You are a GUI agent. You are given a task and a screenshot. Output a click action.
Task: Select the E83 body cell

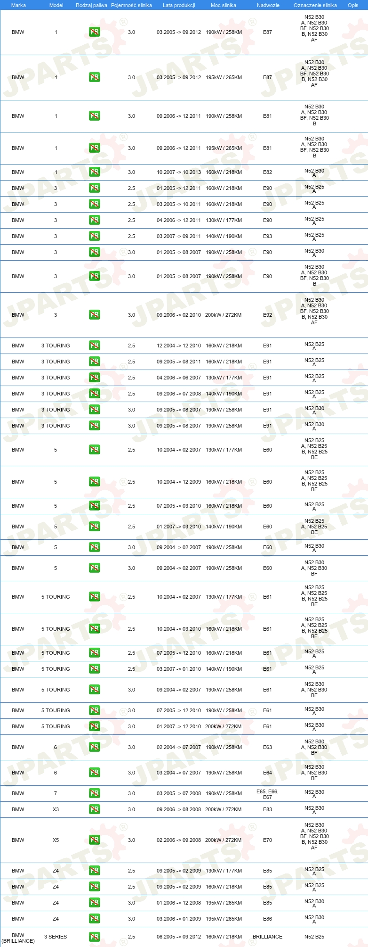pyautogui.click(x=268, y=809)
